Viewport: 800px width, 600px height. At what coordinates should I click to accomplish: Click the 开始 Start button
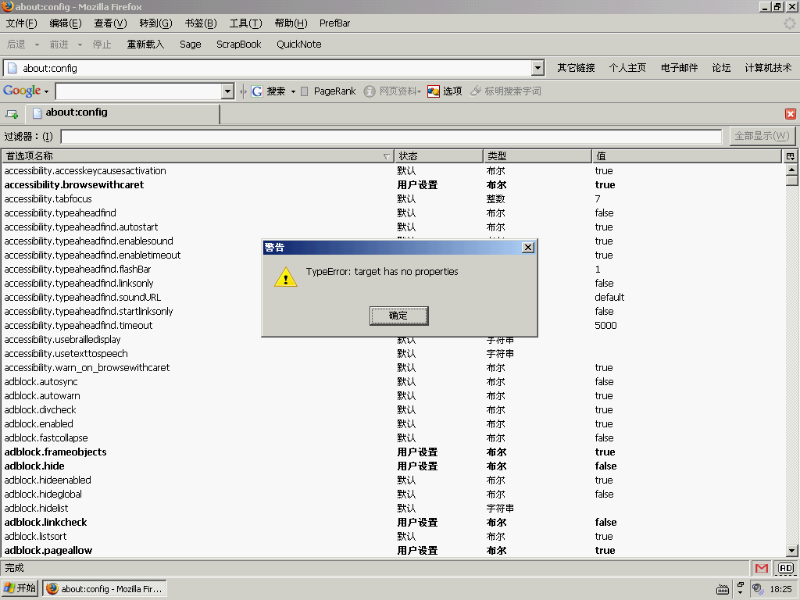pos(20,588)
